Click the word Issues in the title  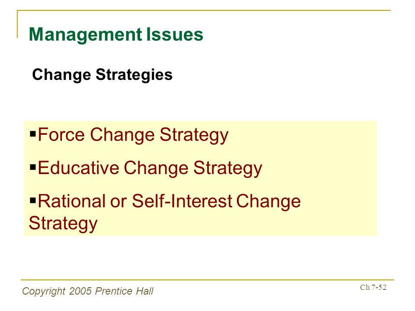tap(175, 34)
